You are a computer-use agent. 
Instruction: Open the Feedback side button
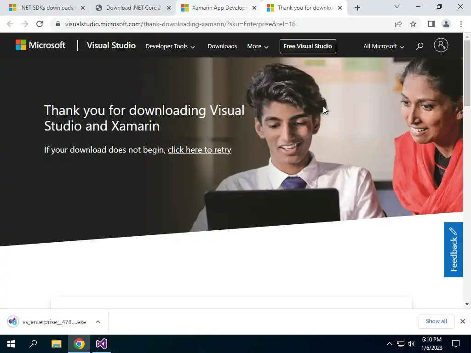pos(454,250)
